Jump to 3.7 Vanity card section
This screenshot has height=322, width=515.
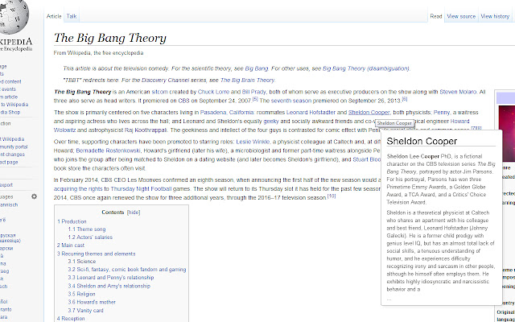pos(86,310)
